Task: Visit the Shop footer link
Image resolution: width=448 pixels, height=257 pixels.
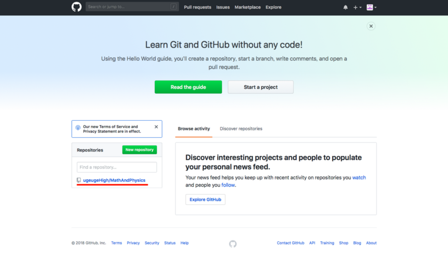Action: click(x=344, y=243)
